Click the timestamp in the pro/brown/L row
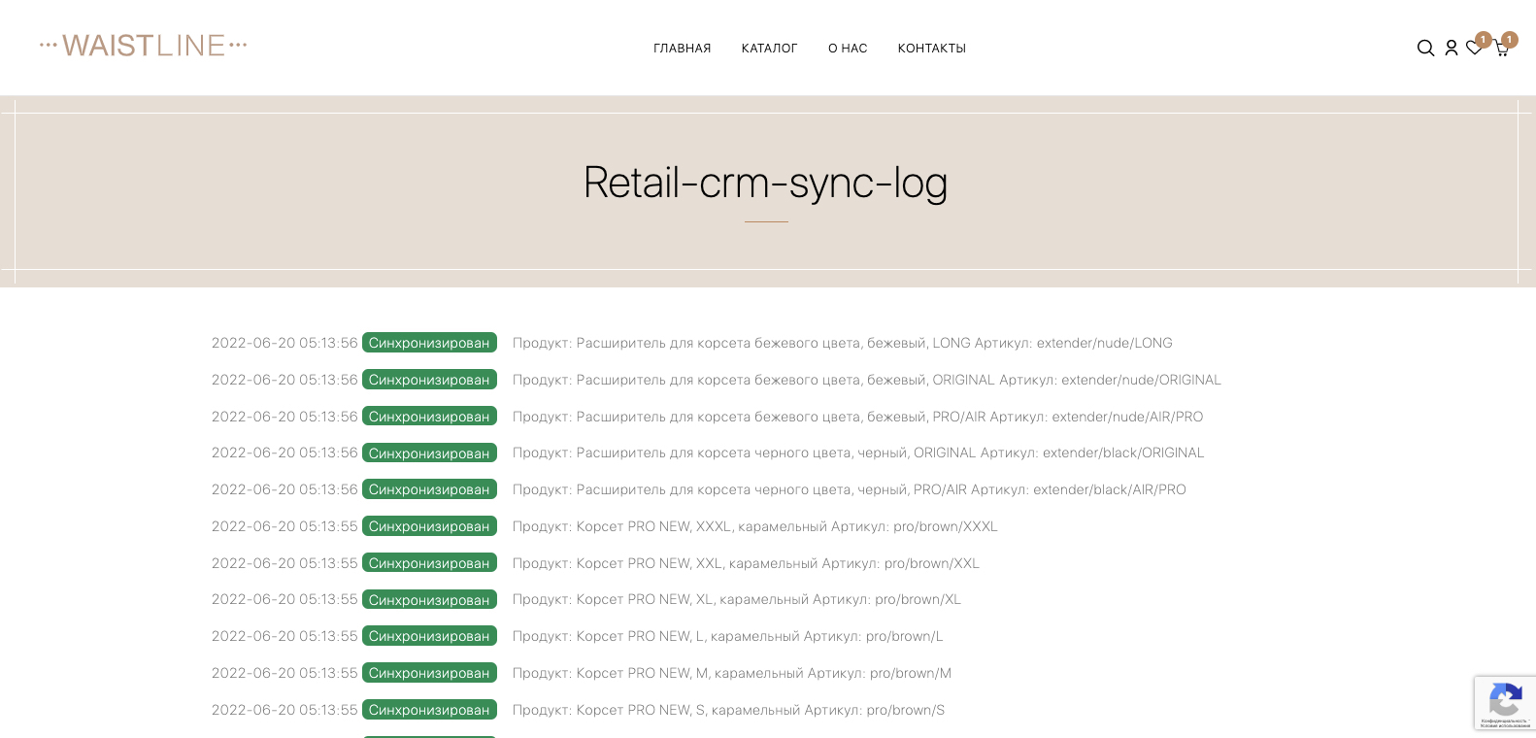Screen dimensions: 1536x738 [x=284, y=636]
